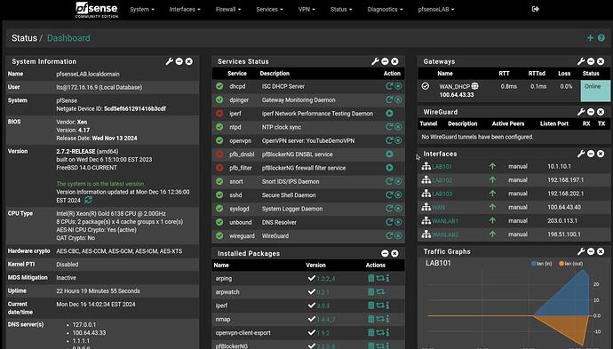Restart the dhcpd service
Image resolution: width=613 pixels, height=349 pixels.
coord(389,86)
